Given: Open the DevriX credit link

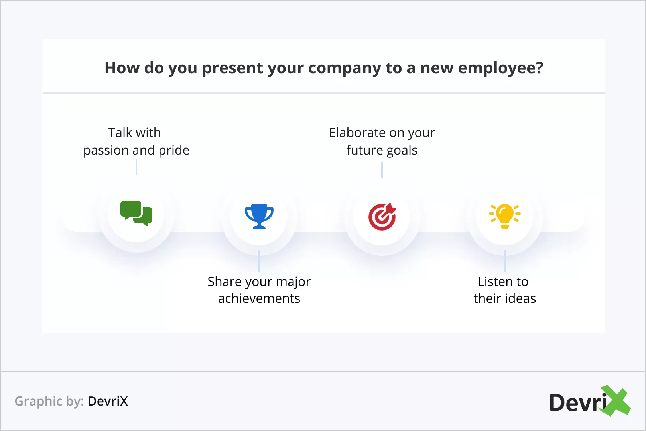Looking at the screenshot, I should pyautogui.click(x=108, y=401).
